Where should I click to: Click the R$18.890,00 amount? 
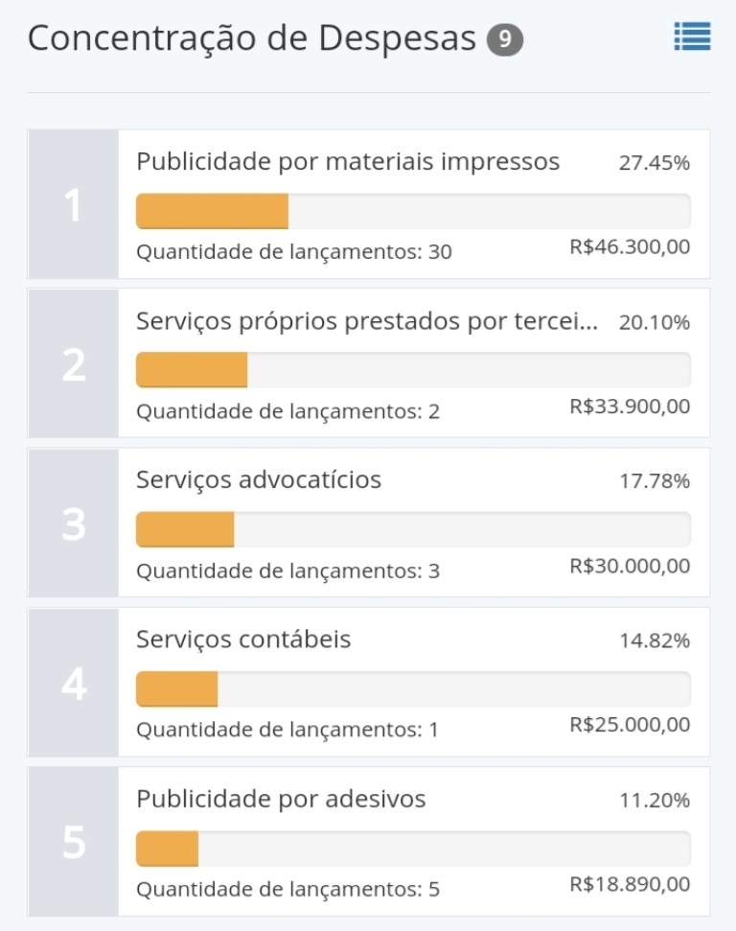pos(630,884)
